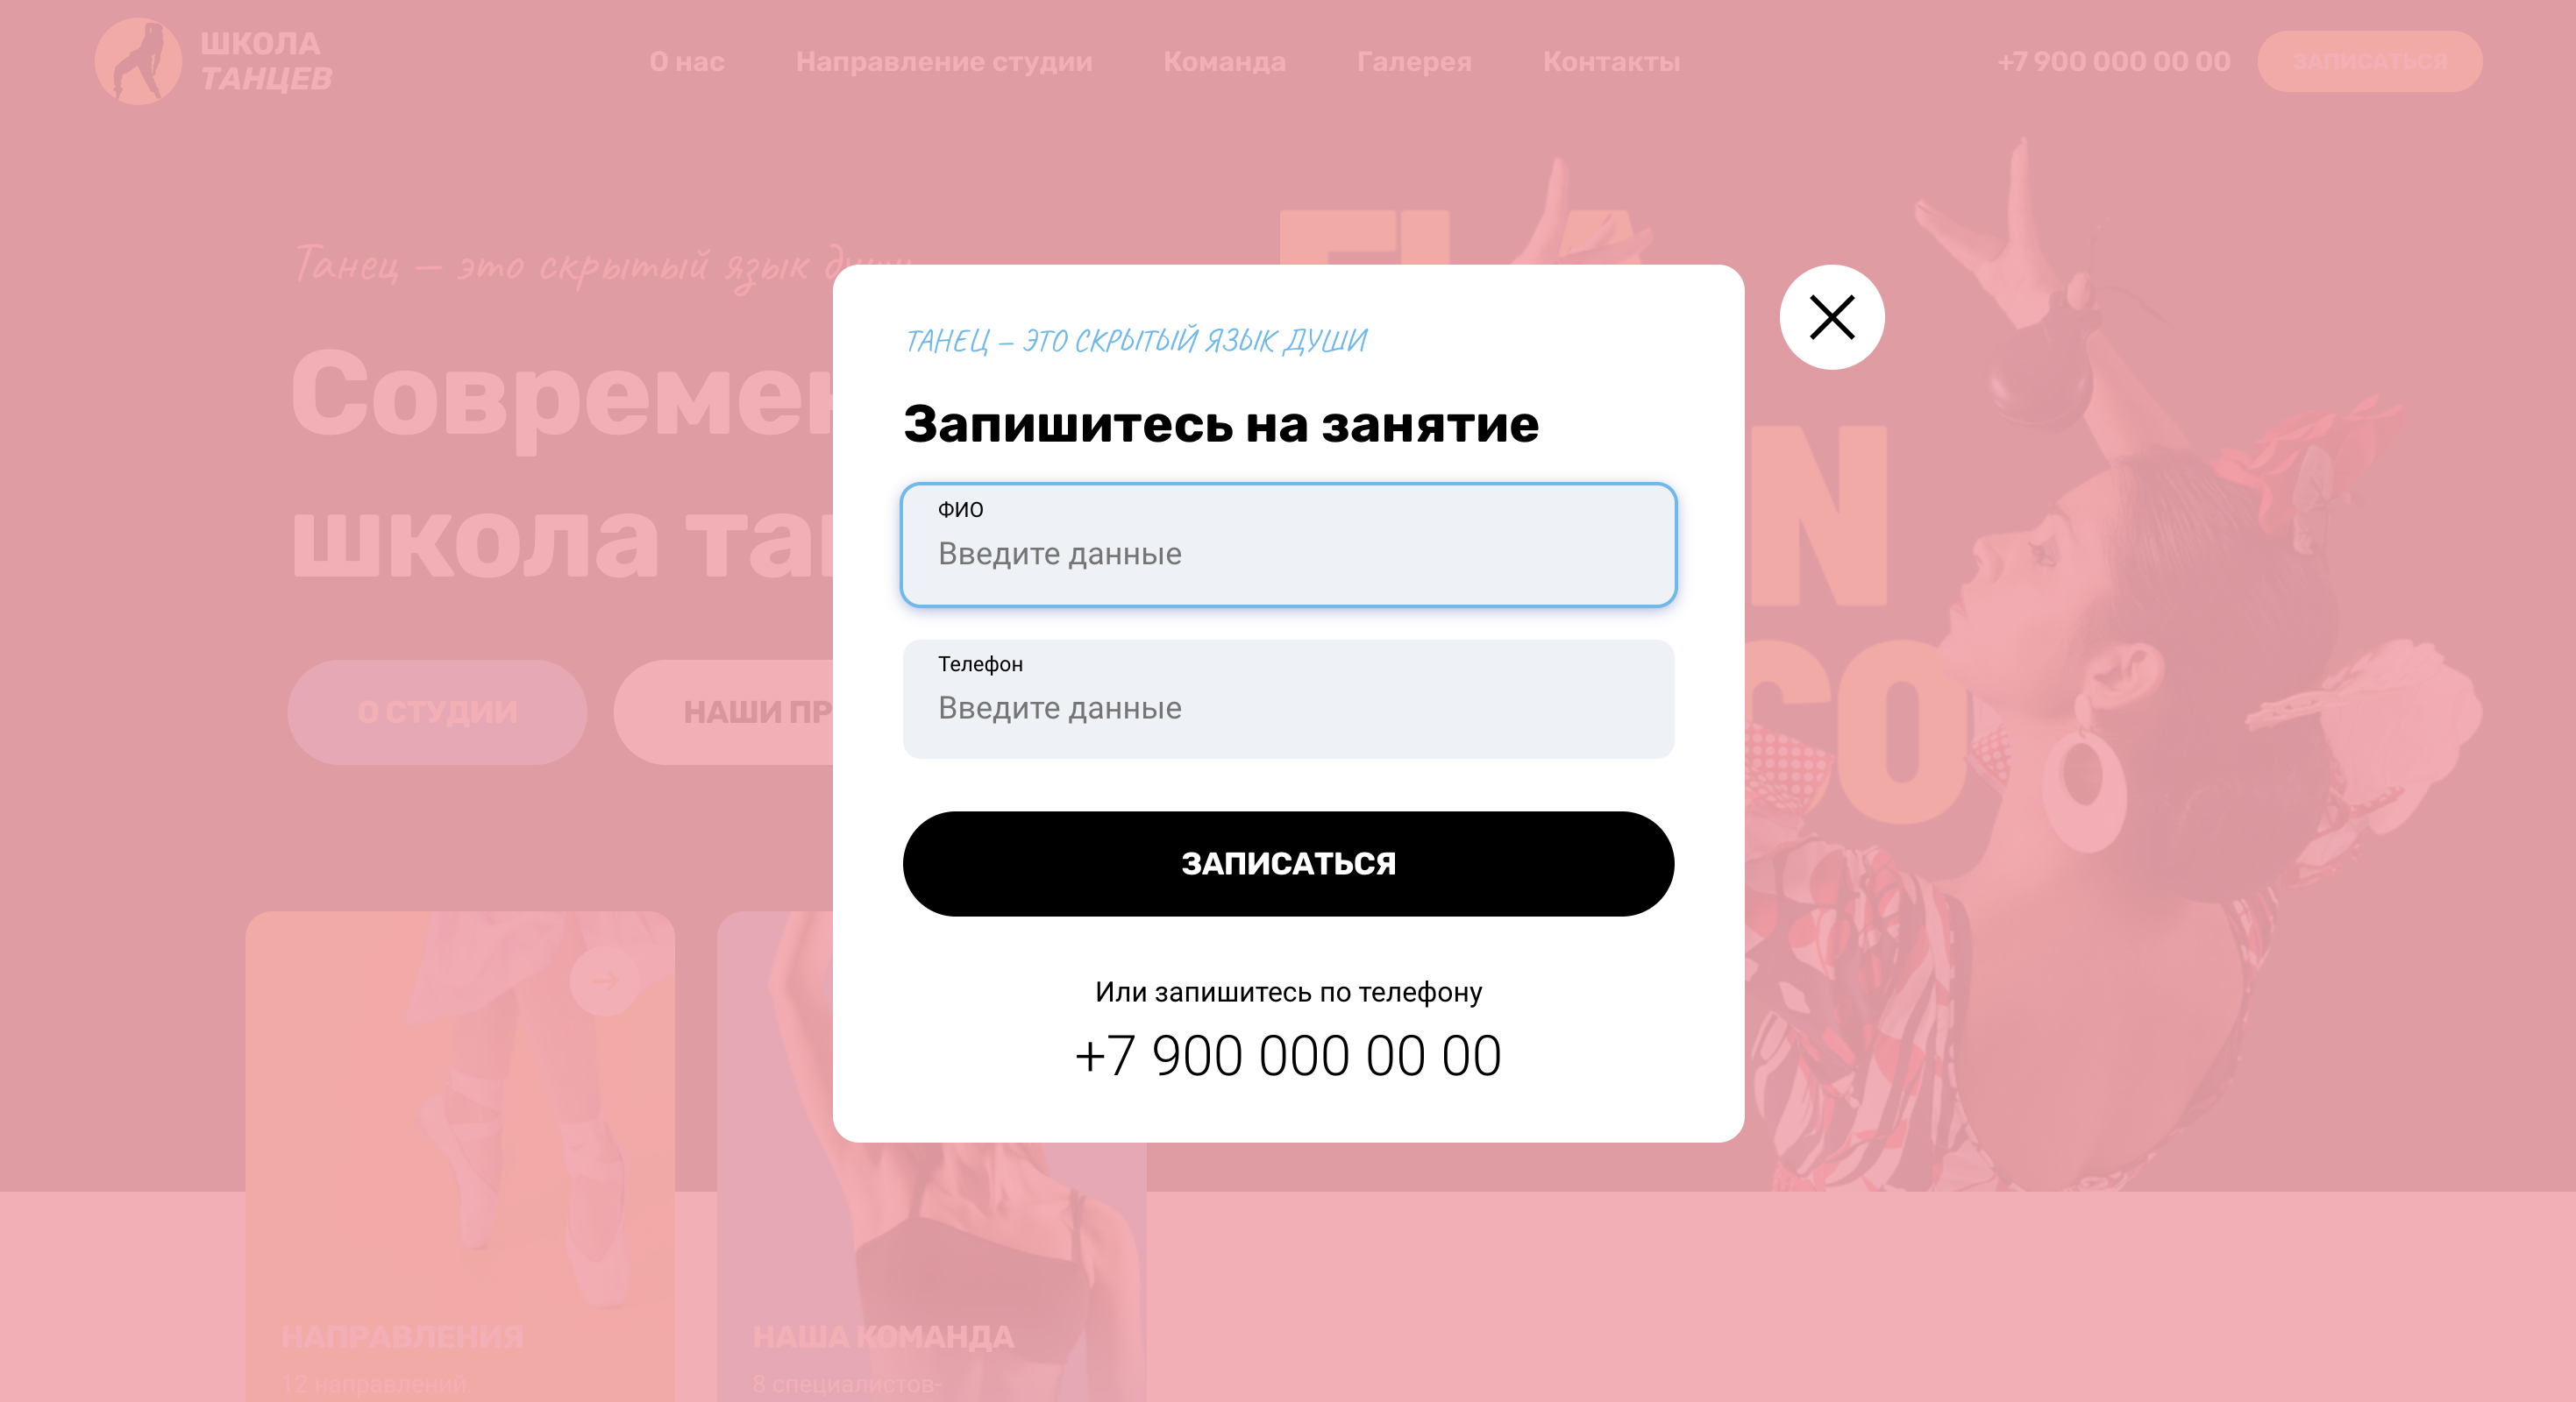Click the arrow icon on Направления card
This screenshot has width=2576, height=1402.
[604, 981]
